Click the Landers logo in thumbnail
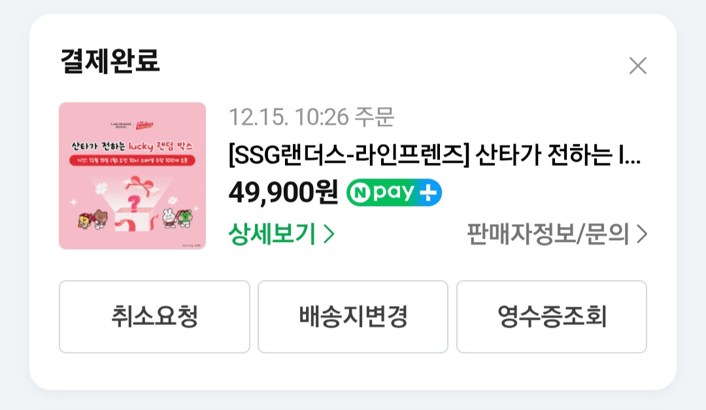 click(144, 124)
